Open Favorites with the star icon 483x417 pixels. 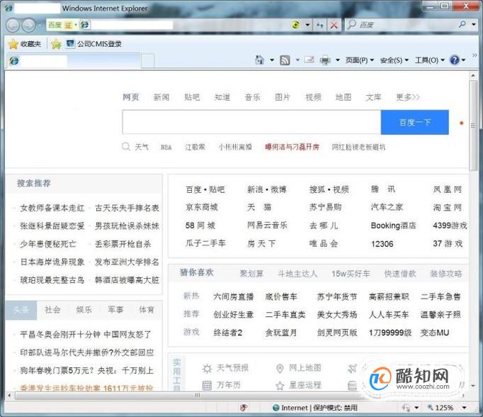pos(13,44)
